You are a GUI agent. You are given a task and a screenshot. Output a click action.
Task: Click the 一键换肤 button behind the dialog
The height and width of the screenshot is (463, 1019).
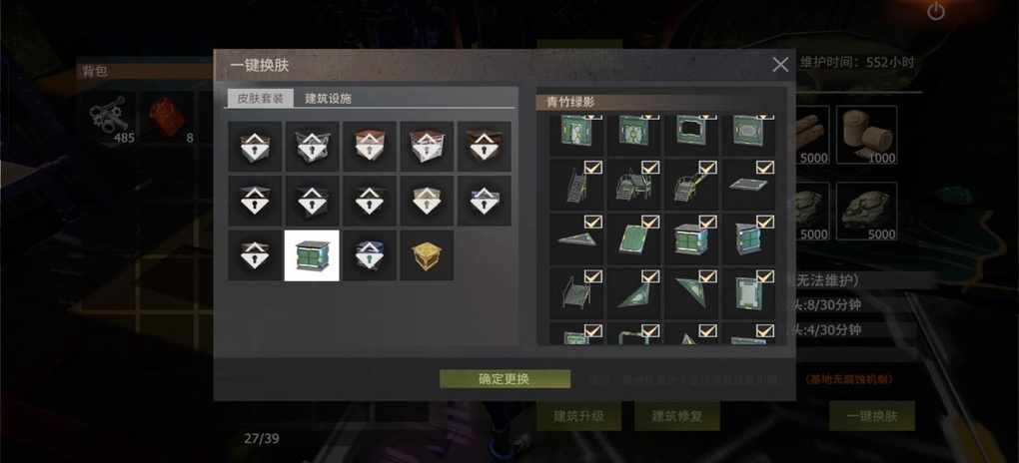(872, 415)
